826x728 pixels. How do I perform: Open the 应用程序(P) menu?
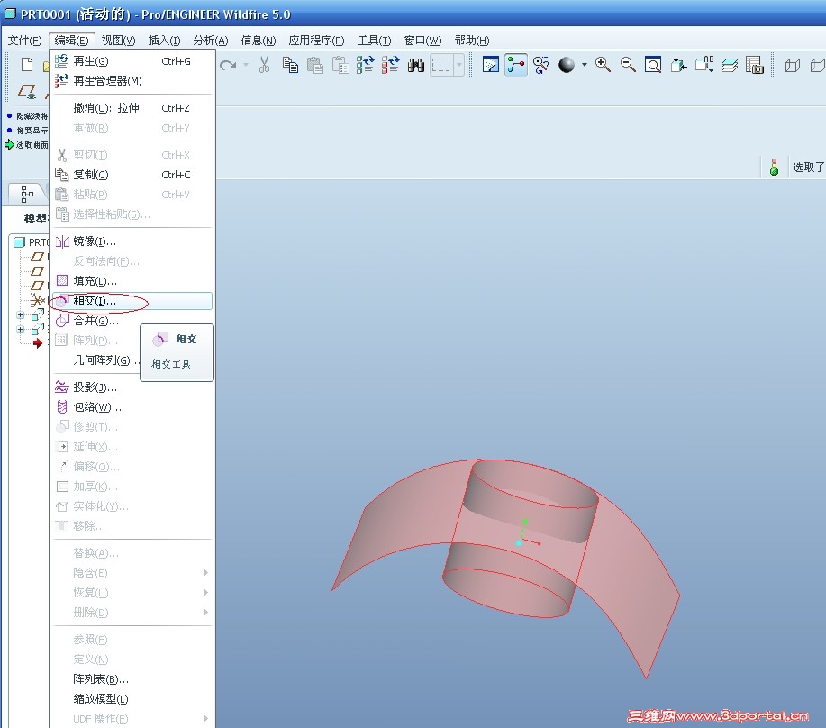(x=316, y=41)
